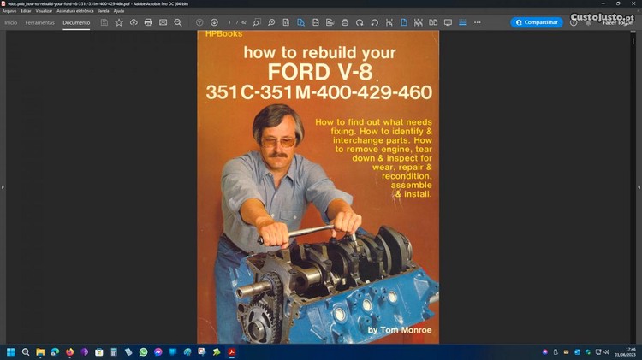
Task: Click the book cover page image
Action: (318, 186)
